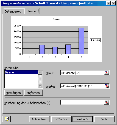Click range selector icon for Rubrikenachse field
This screenshot has width=117, height=125.
tap(107, 102)
